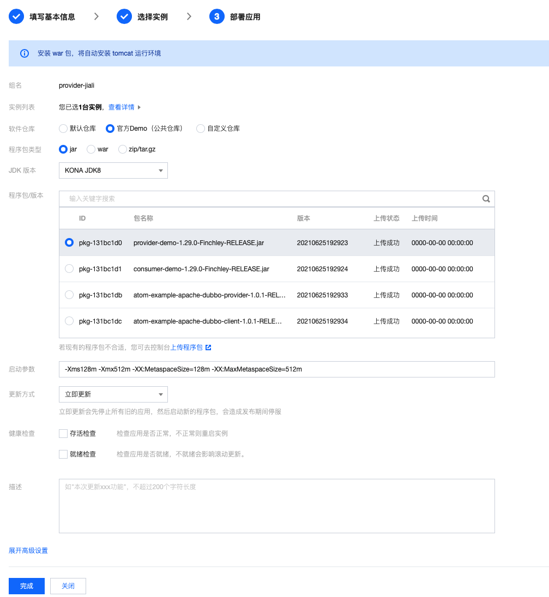The image size is (549, 597).
Task: Go to the 选择实例 step label
Action: click(153, 17)
